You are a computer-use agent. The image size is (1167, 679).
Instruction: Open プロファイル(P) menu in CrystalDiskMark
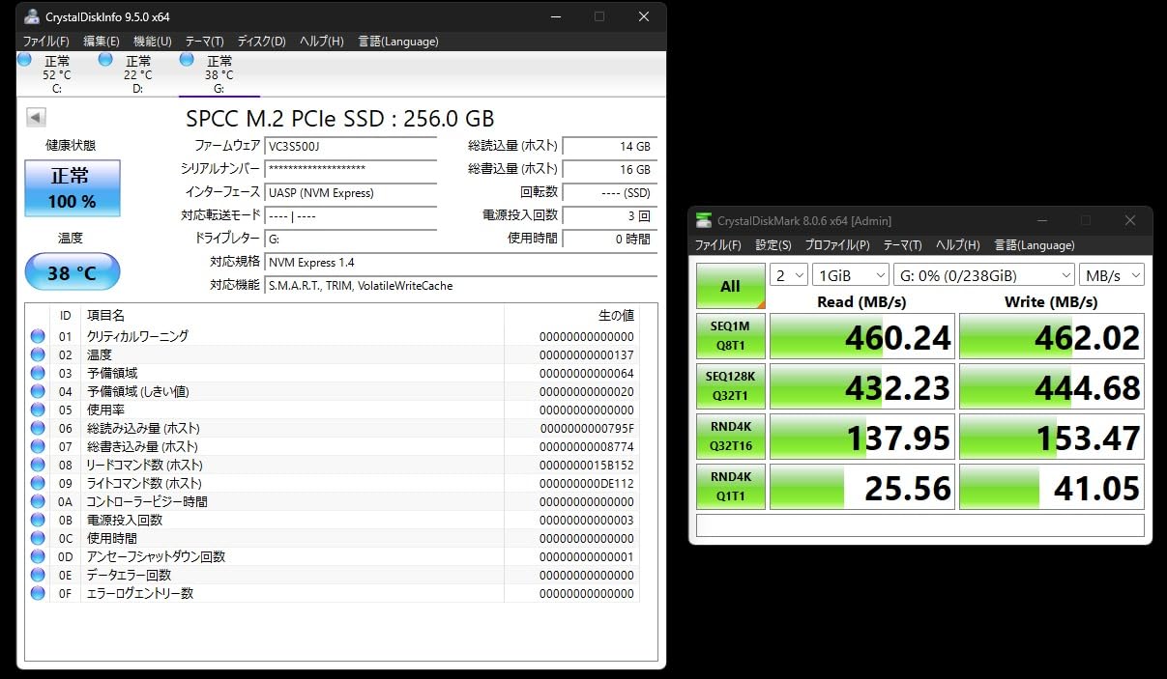836,245
